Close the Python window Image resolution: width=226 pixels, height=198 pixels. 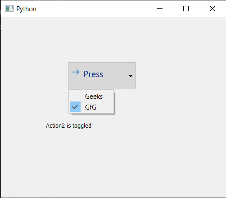(212, 9)
